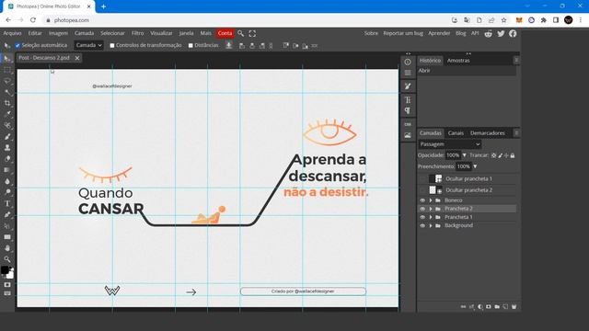Screen dimensions: 589x331
Task: Click the red Conta button
Action: point(225,33)
